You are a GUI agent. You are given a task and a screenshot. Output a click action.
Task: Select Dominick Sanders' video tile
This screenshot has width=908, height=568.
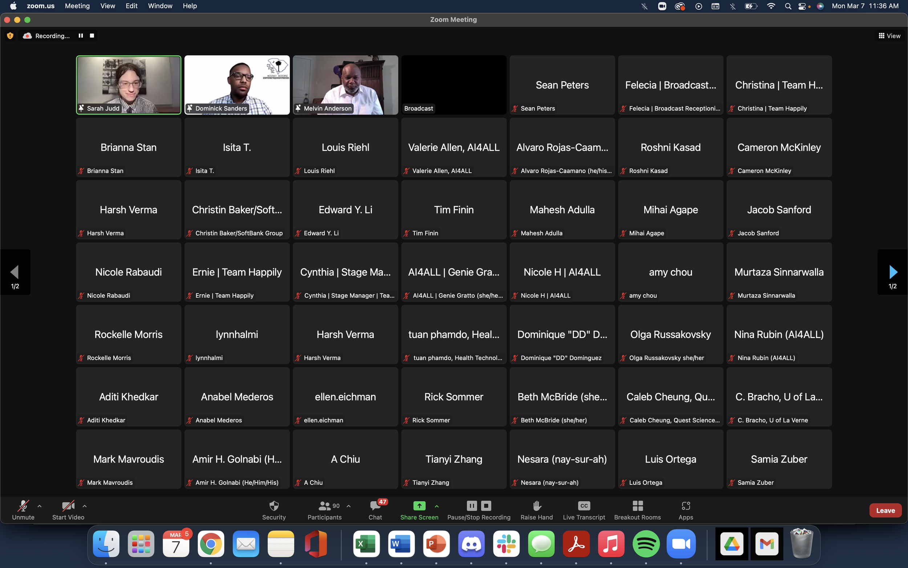click(x=237, y=85)
